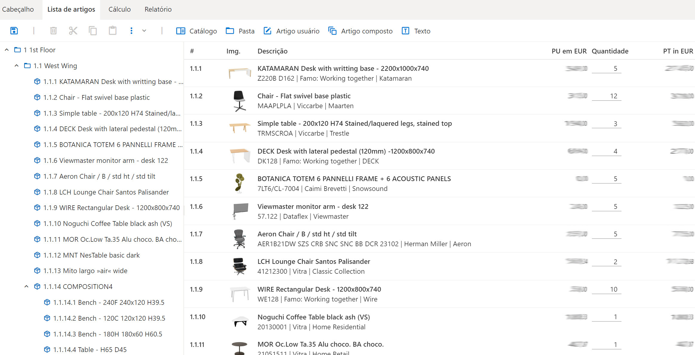Click the Copy icon in the toolbar
This screenshot has width=695, height=355.
[x=93, y=31]
